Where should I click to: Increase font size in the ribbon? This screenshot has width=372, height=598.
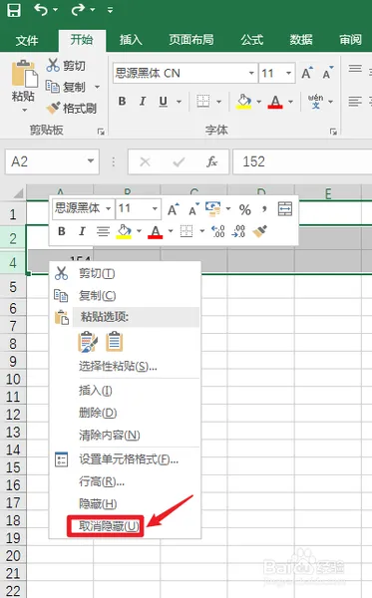(x=307, y=73)
